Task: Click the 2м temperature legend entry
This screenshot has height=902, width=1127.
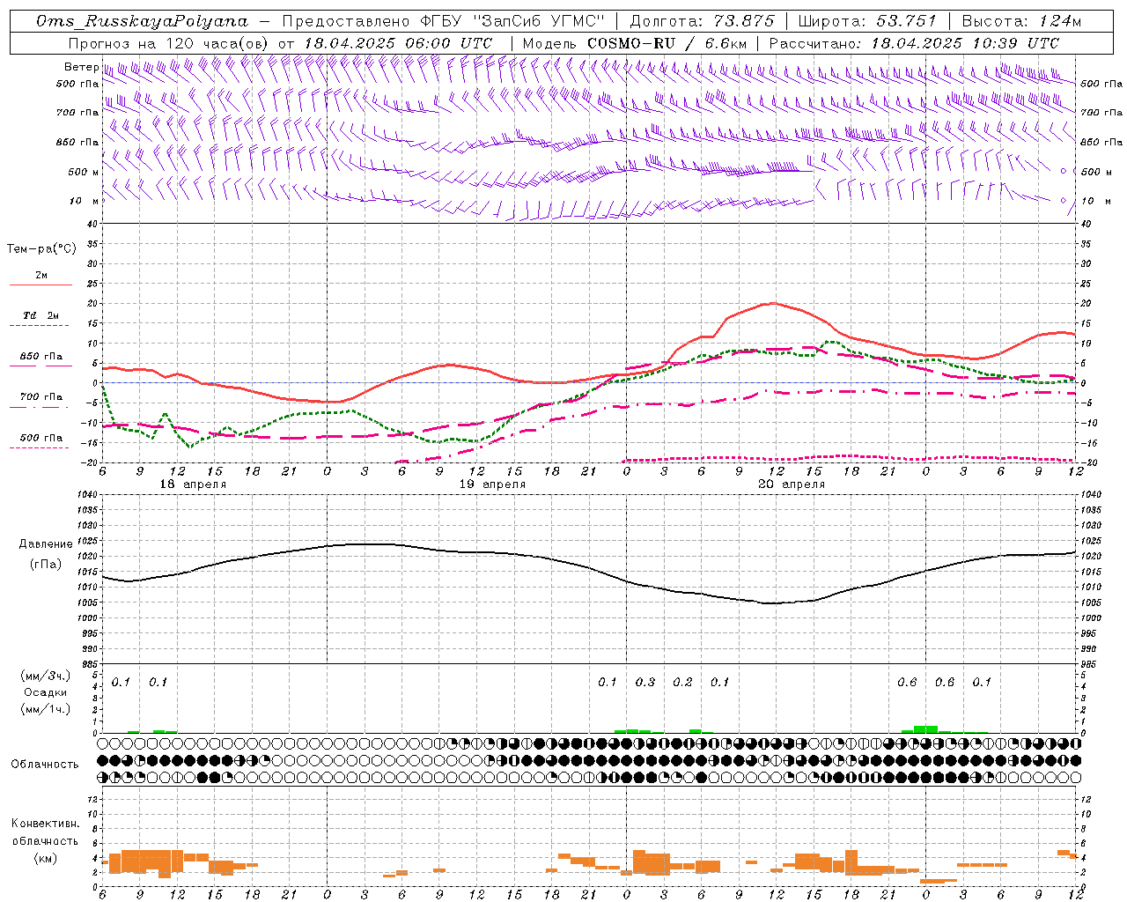Action: point(41,276)
